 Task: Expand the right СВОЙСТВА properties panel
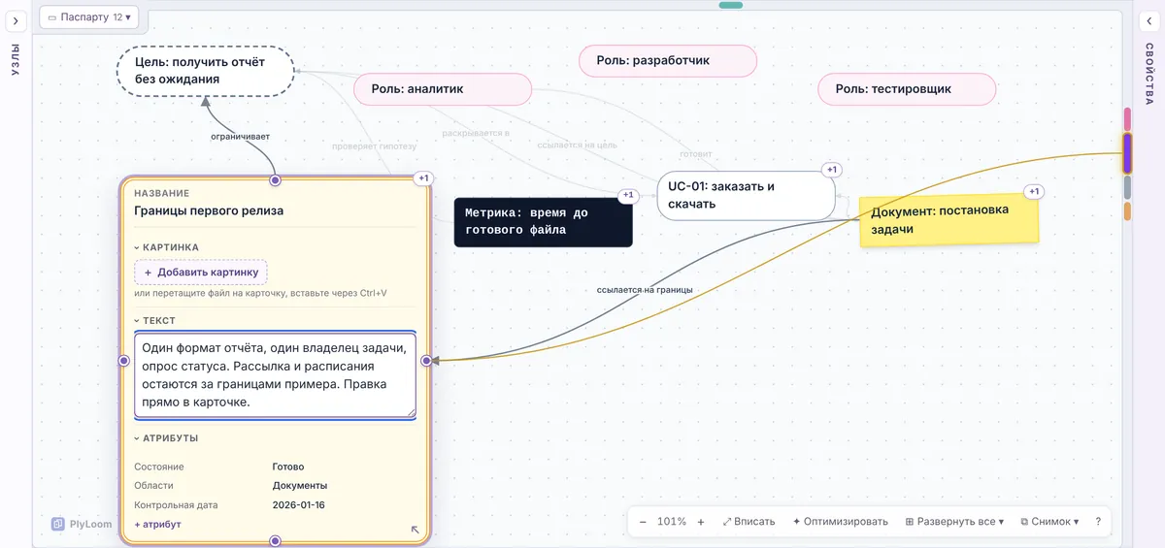(1148, 20)
